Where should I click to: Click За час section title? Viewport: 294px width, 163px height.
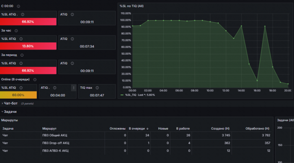(6, 31)
